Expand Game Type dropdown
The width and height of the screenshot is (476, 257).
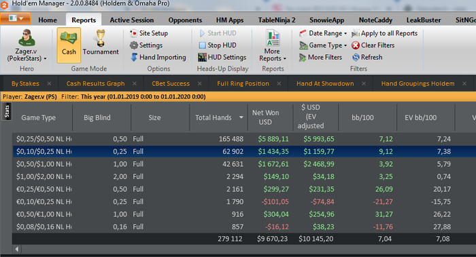[323, 45]
